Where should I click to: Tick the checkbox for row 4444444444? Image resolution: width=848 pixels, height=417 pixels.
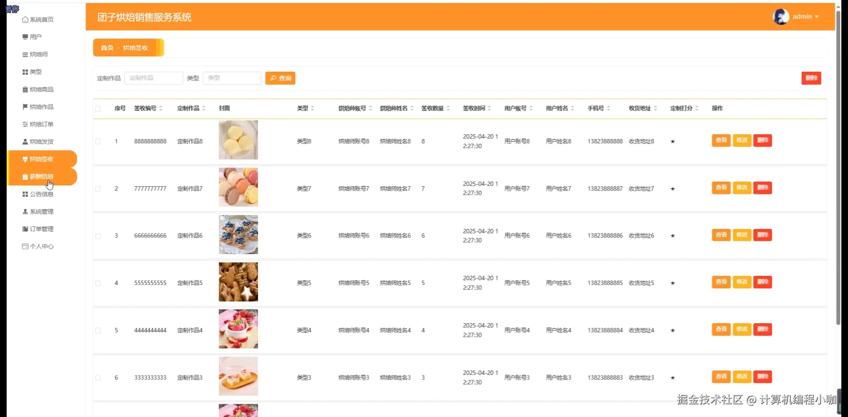pyautogui.click(x=98, y=331)
